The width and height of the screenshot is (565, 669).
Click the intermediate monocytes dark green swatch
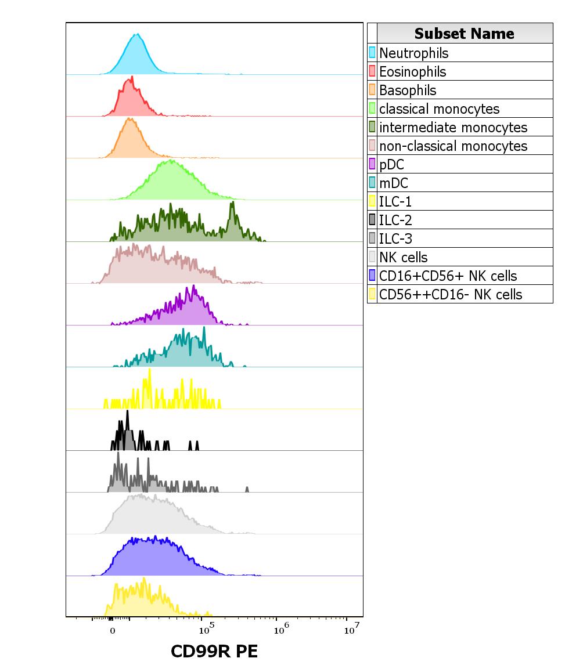pos(372,126)
